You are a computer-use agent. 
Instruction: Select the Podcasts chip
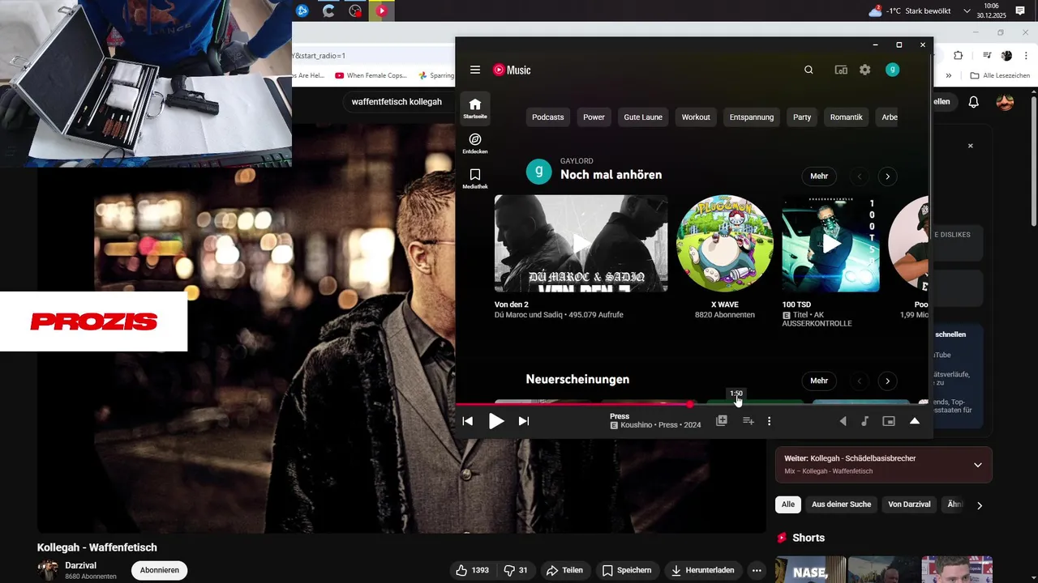coord(547,117)
